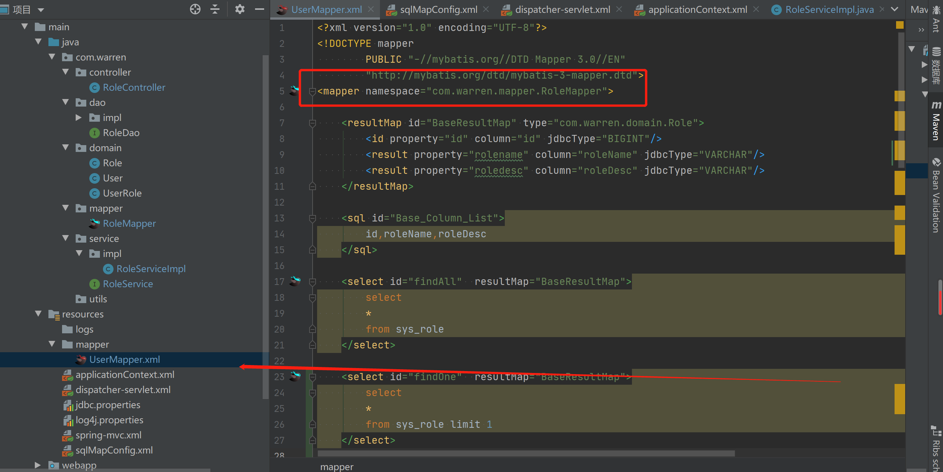Open the applicationContext.xml editor tab
The width and height of the screenshot is (943, 472).
coord(697,9)
